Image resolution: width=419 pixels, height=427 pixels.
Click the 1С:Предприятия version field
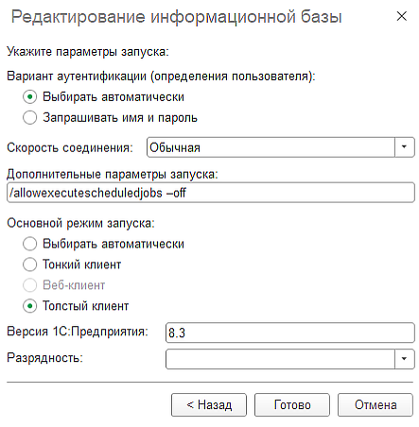coord(290,333)
